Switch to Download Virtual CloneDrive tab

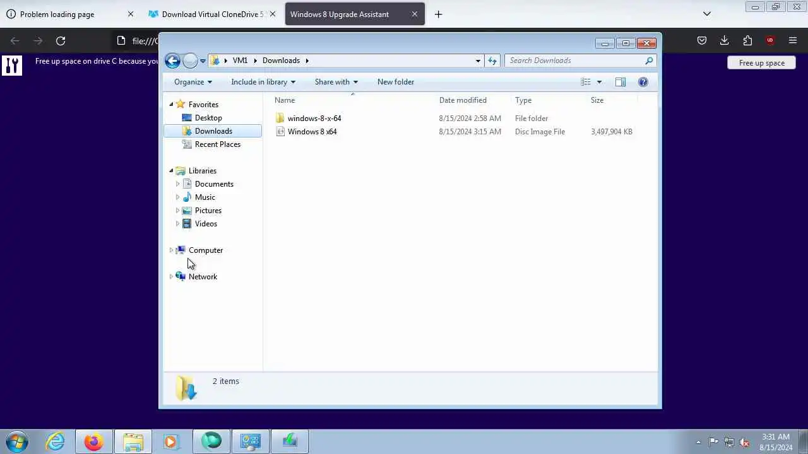tap(211, 14)
